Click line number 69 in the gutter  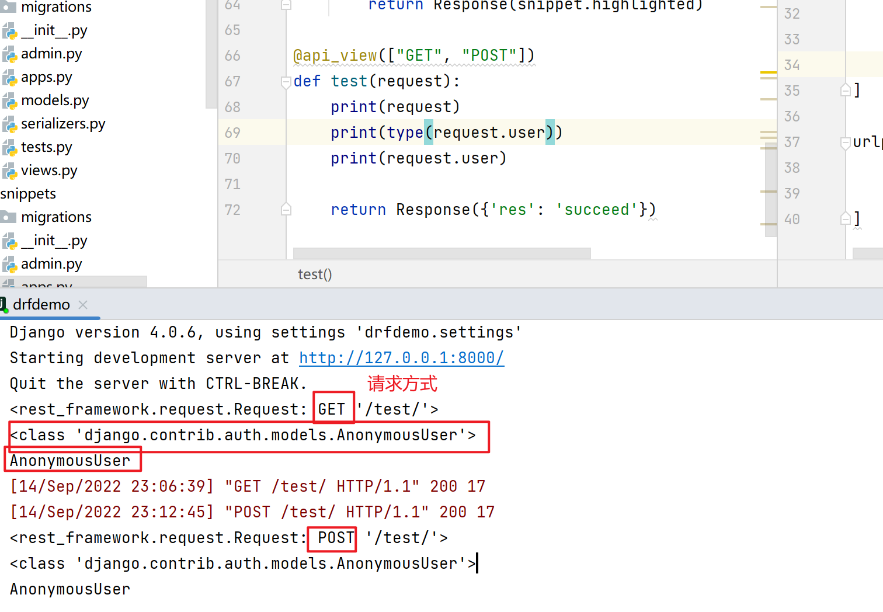click(x=232, y=133)
